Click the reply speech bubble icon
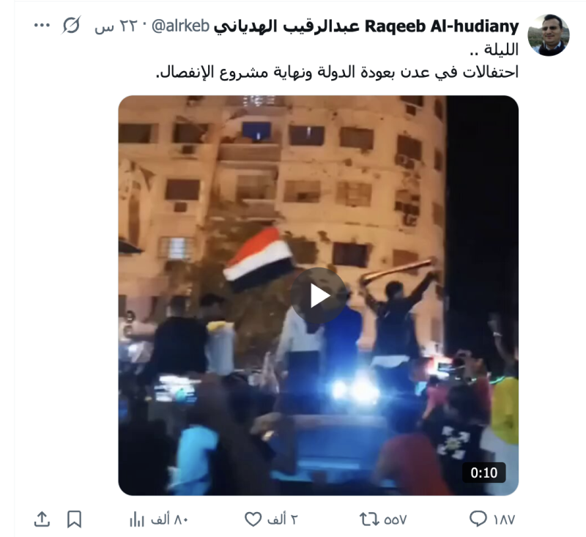 click(478, 519)
